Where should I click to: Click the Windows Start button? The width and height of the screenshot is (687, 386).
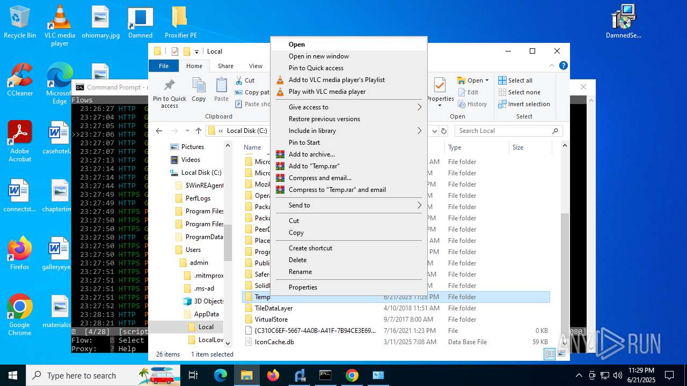[13, 375]
